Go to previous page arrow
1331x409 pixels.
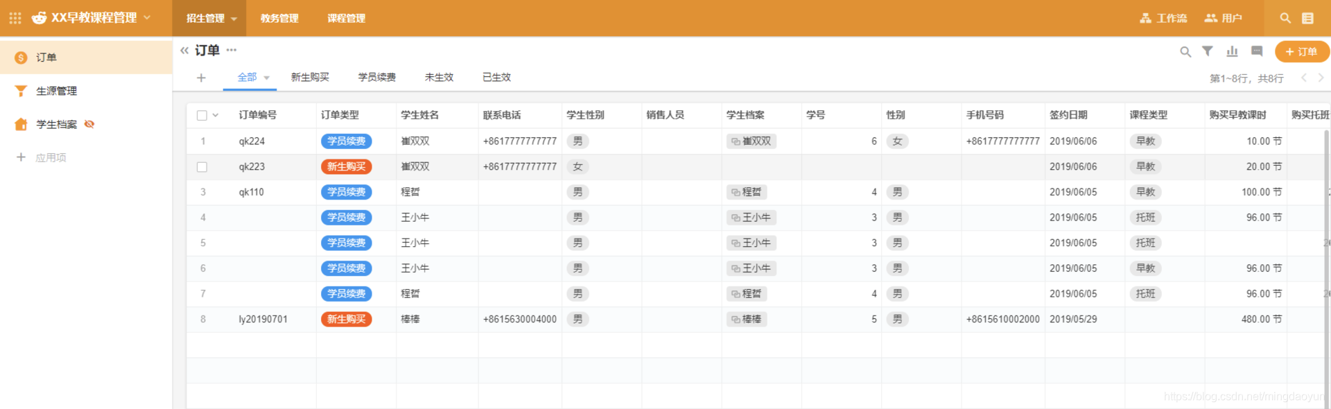click(1304, 78)
